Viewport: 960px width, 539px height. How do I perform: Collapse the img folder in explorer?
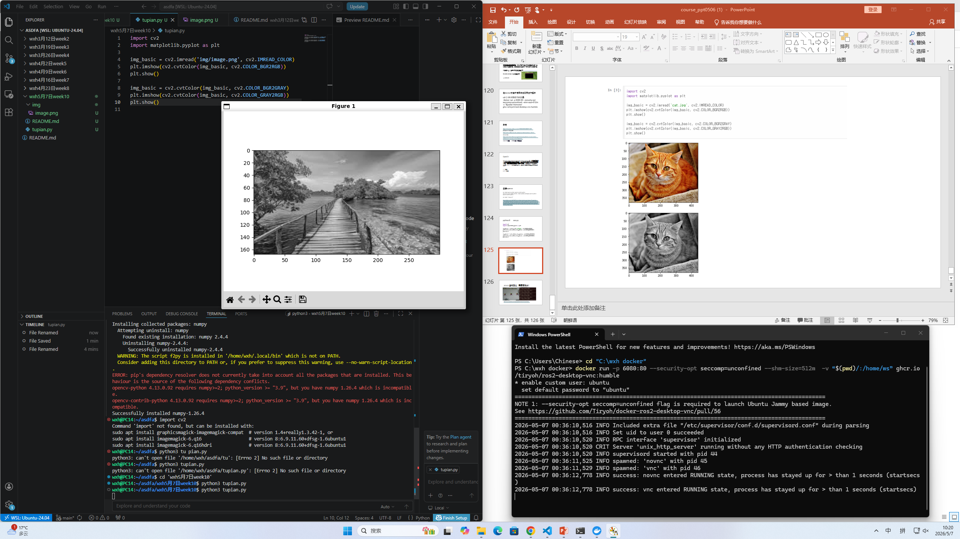pos(36,105)
